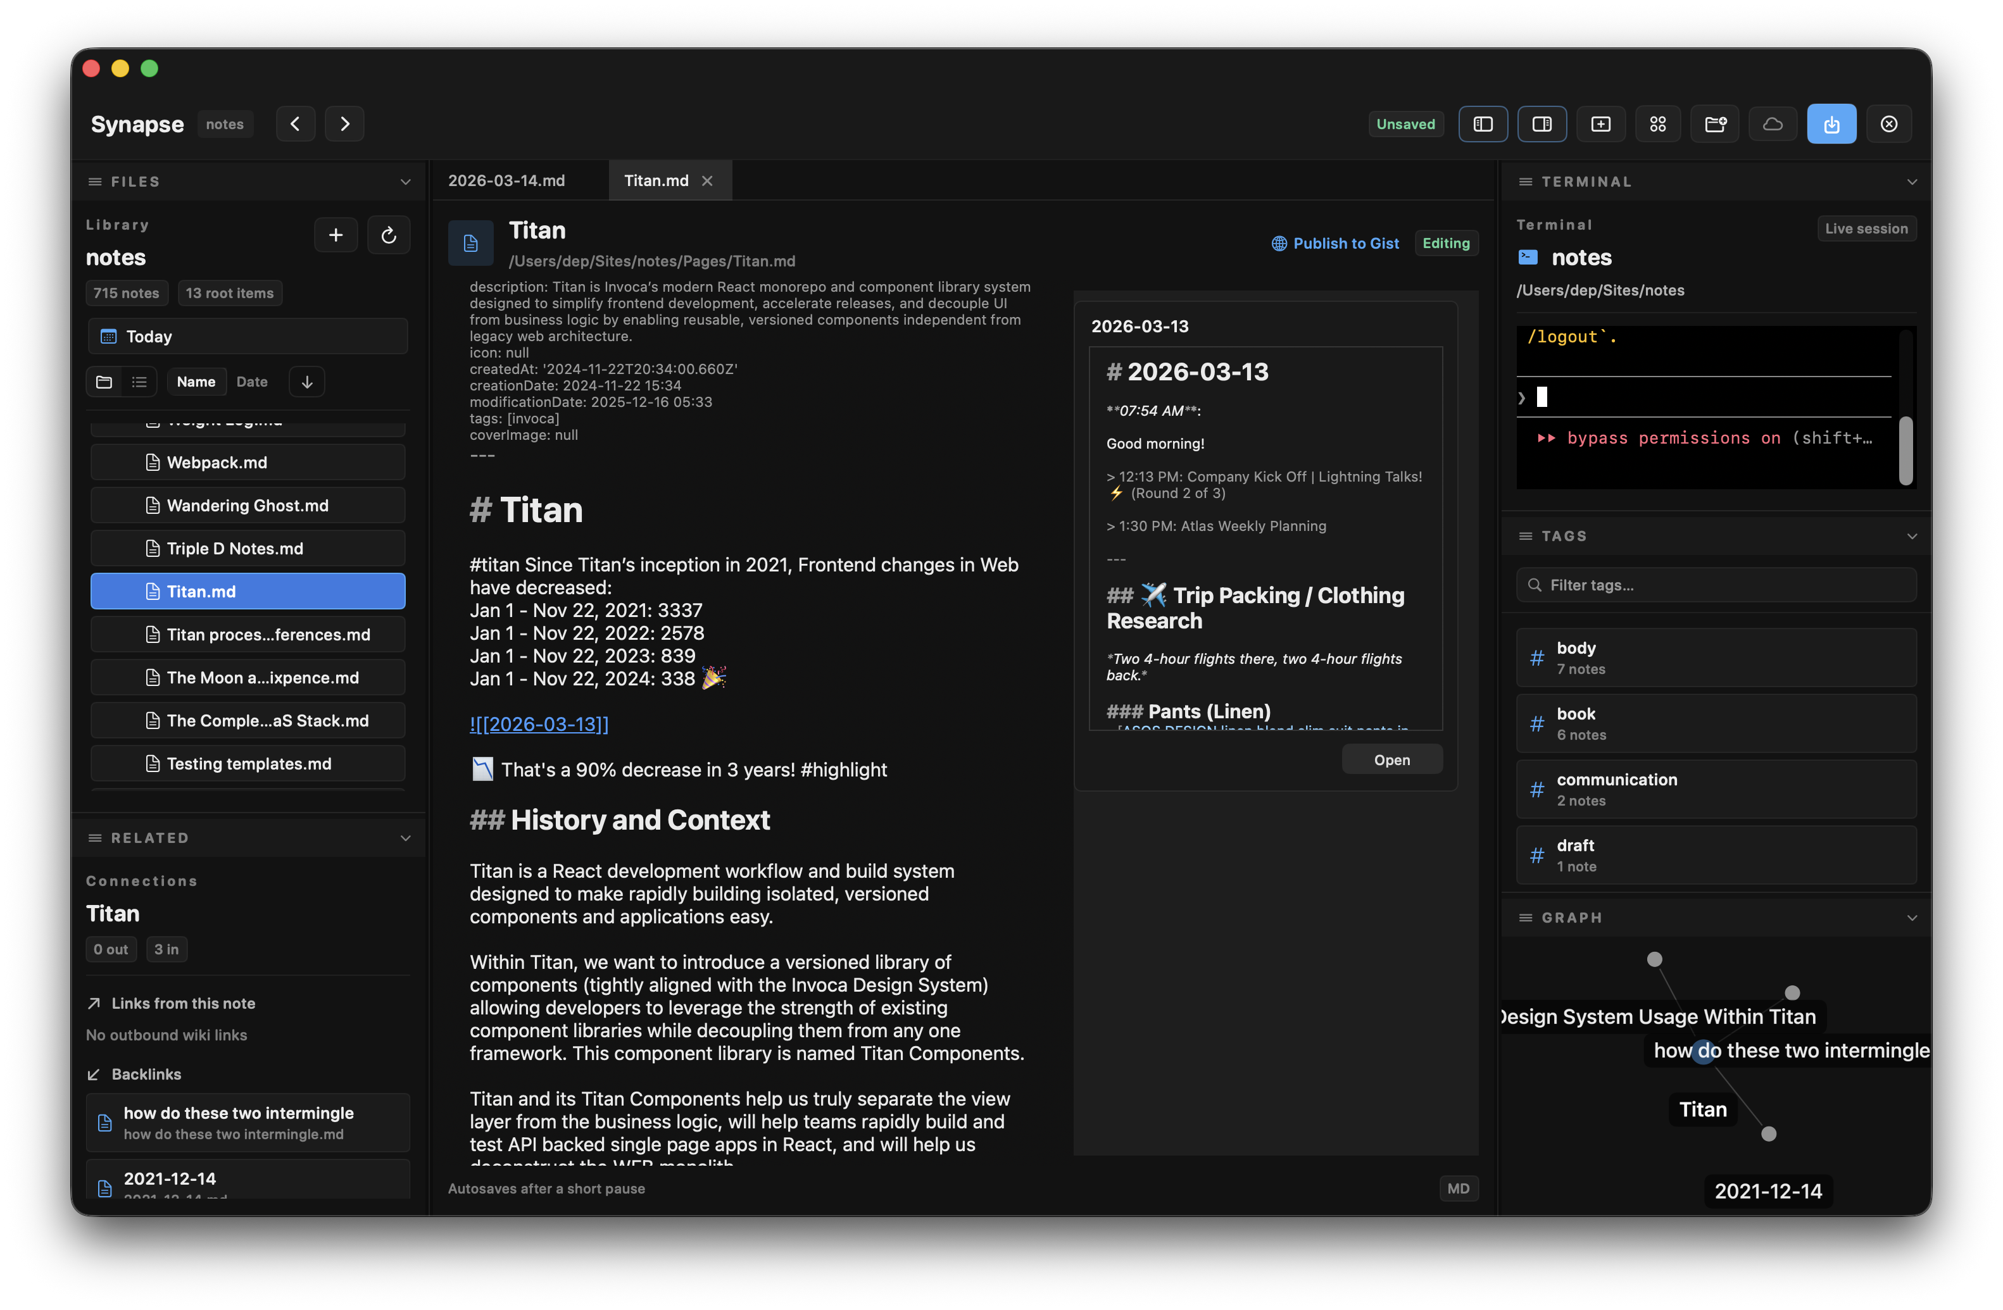Open the four-circle grid view icon
This screenshot has height=1310, width=2003.
(x=1658, y=125)
